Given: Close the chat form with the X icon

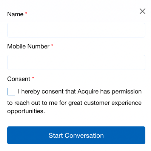Looking at the screenshot, I should tap(142, 11).
